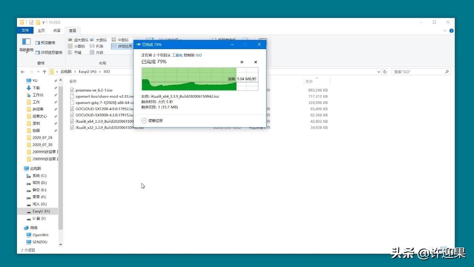Click the properties checkmark quick access icon
Image resolution: width=474 pixels, height=267 pixels.
click(x=31, y=23)
